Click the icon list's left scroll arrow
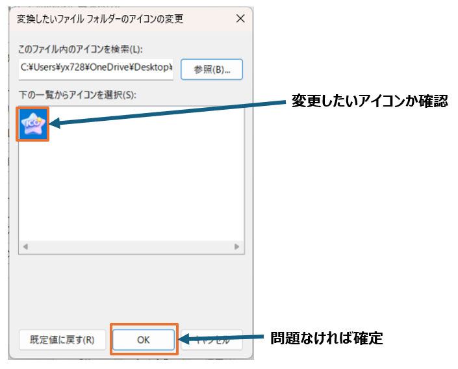 (25, 247)
